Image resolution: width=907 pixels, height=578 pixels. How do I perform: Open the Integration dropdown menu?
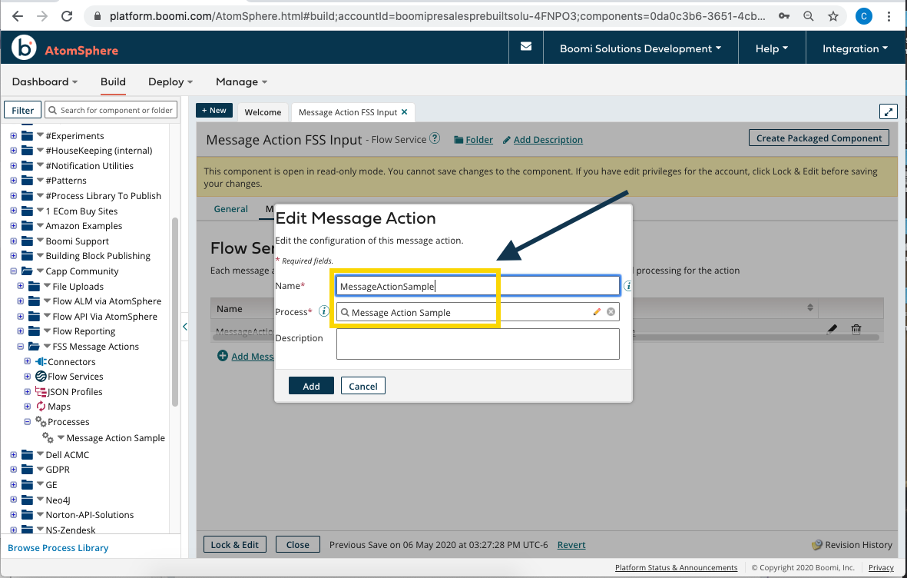point(855,48)
